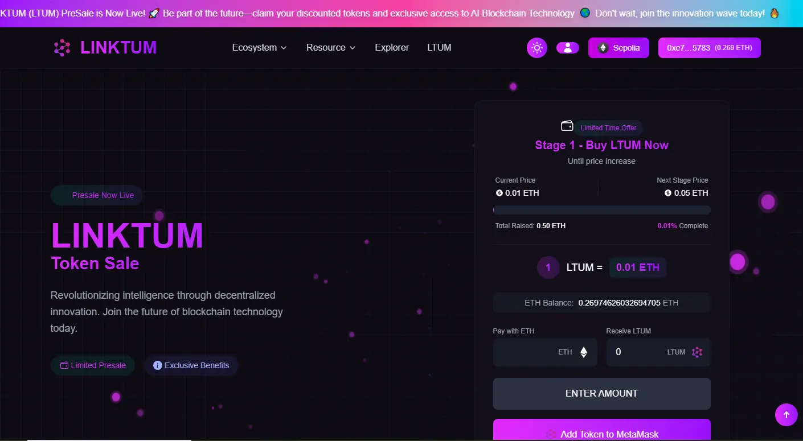
Task: Click the info icon in Exclusive Benefits
Action: [x=158, y=365]
